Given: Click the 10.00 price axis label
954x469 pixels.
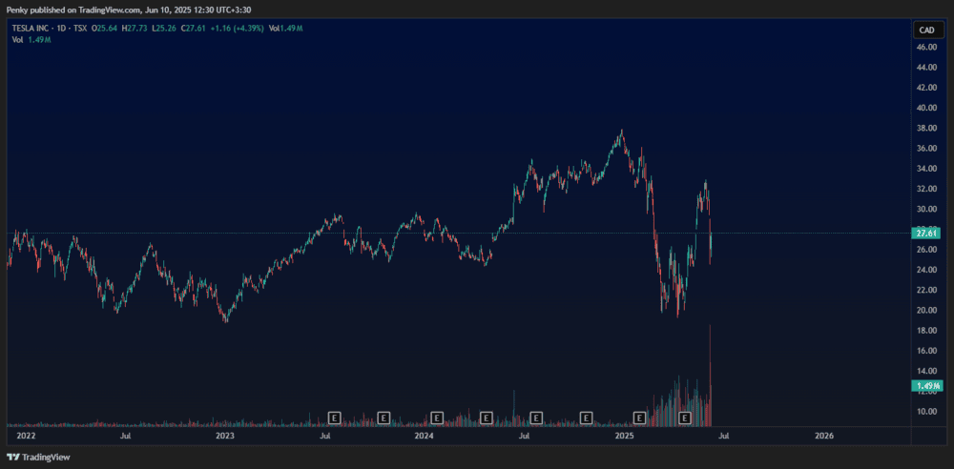Looking at the screenshot, I should 926,411.
